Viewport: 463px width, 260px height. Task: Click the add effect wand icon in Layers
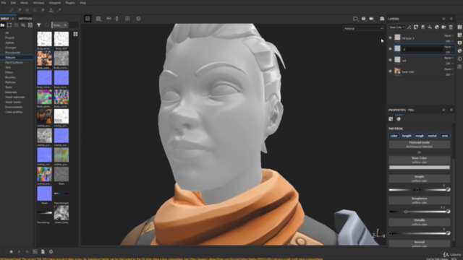[409, 27]
